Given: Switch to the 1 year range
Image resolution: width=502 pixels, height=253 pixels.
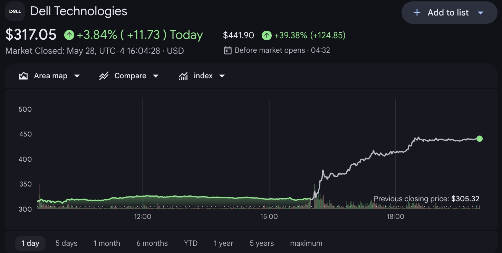Looking at the screenshot, I should tap(223, 243).
